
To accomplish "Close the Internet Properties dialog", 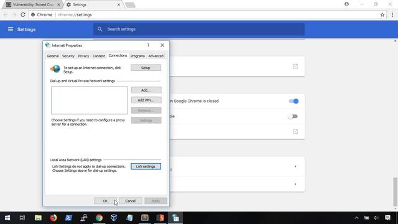I will point(162,45).
